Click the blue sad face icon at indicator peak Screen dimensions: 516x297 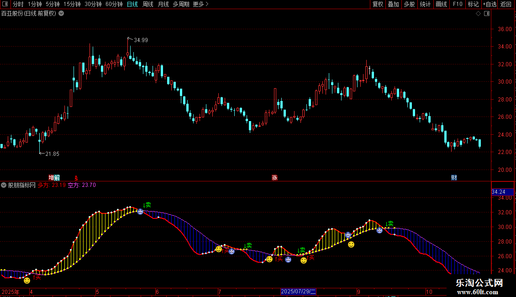pos(140,212)
